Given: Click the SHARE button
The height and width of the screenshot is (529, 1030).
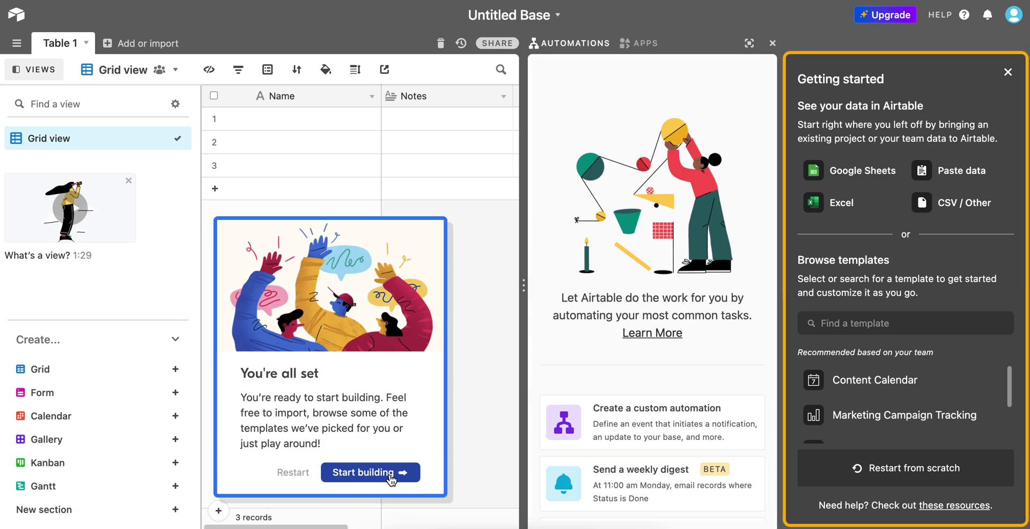Looking at the screenshot, I should tap(497, 43).
